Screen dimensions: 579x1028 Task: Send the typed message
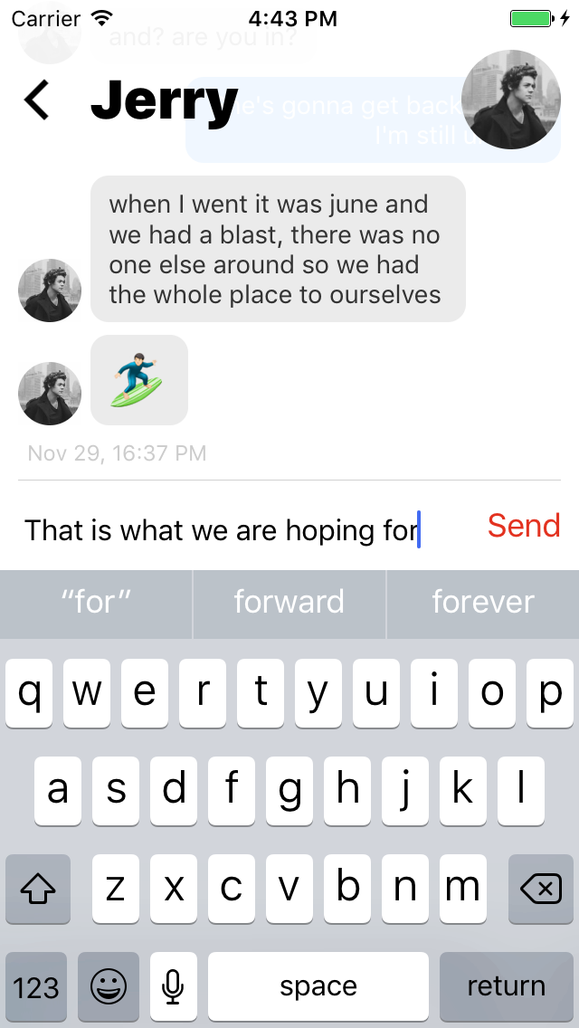coord(524,526)
